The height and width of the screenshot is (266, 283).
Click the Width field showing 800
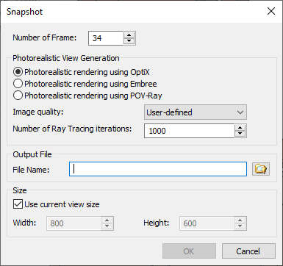74,223
